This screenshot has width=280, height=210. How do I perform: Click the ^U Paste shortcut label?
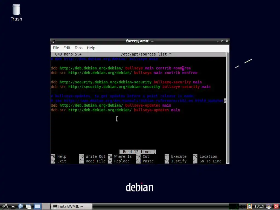[x=145, y=161]
